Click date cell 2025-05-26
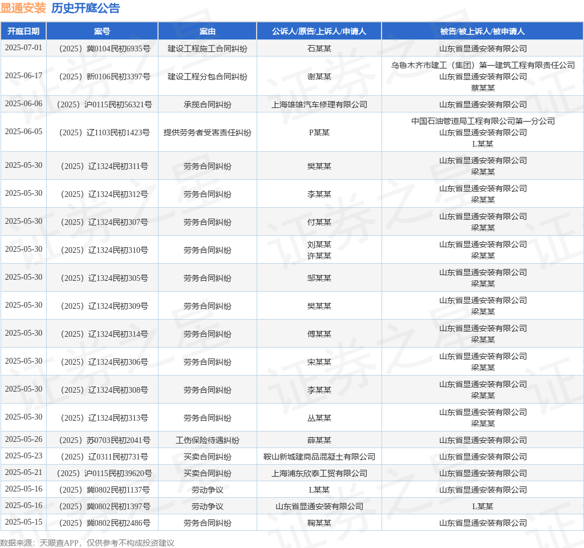584x548 pixels. 23,439
